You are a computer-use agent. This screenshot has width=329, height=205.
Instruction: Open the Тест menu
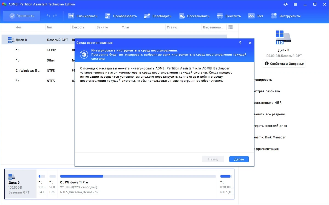pyautogui.click(x=256, y=16)
